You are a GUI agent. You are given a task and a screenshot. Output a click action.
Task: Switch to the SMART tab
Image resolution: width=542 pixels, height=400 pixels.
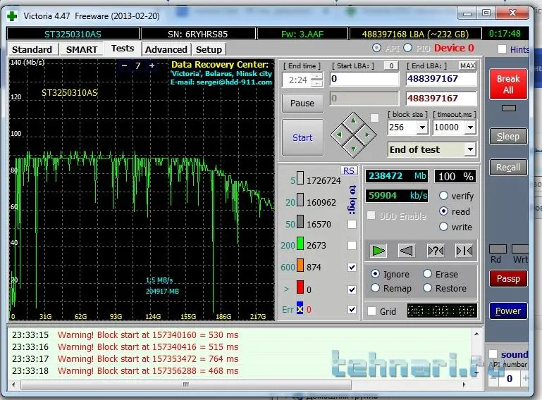click(82, 49)
